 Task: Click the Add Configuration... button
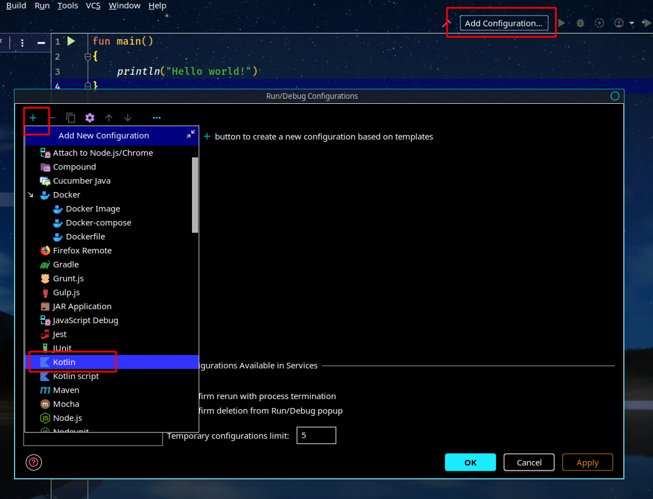pyautogui.click(x=504, y=23)
